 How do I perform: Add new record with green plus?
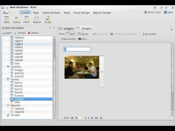(101, 118)
